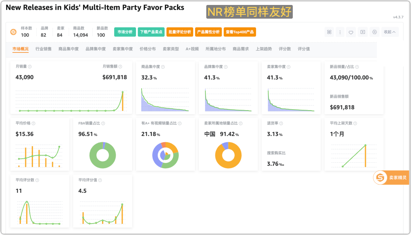This screenshot has width=411, height=235.
Task: Switch to the A+视频 tab
Action: click(192, 49)
